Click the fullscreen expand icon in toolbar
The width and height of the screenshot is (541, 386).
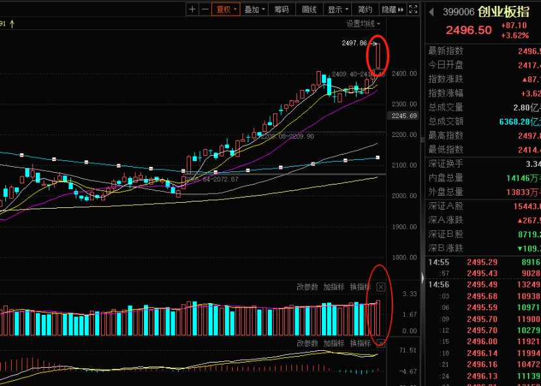(414, 9)
